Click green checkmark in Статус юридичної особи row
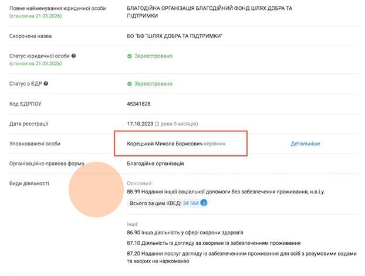This screenshot has width=365, height=276. click(x=130, y=56)
